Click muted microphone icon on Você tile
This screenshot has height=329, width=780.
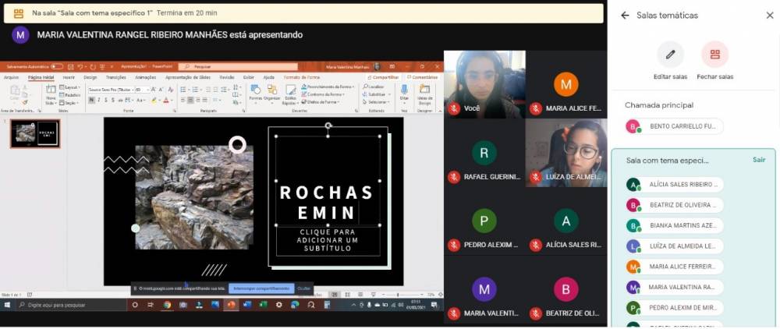[454, 108]
